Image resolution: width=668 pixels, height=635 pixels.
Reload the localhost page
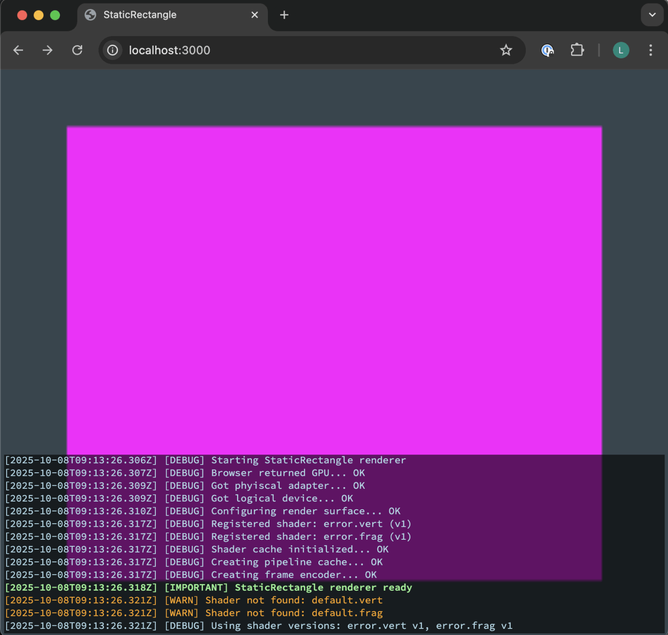click(x=77, y=50)
